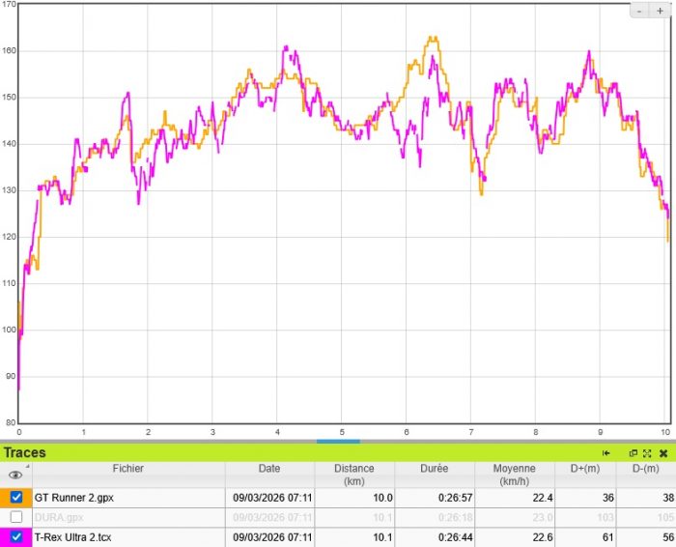Screen dimensions: 676x547
Task: Sort traces by Fichier column
Action: click(127, 469)
